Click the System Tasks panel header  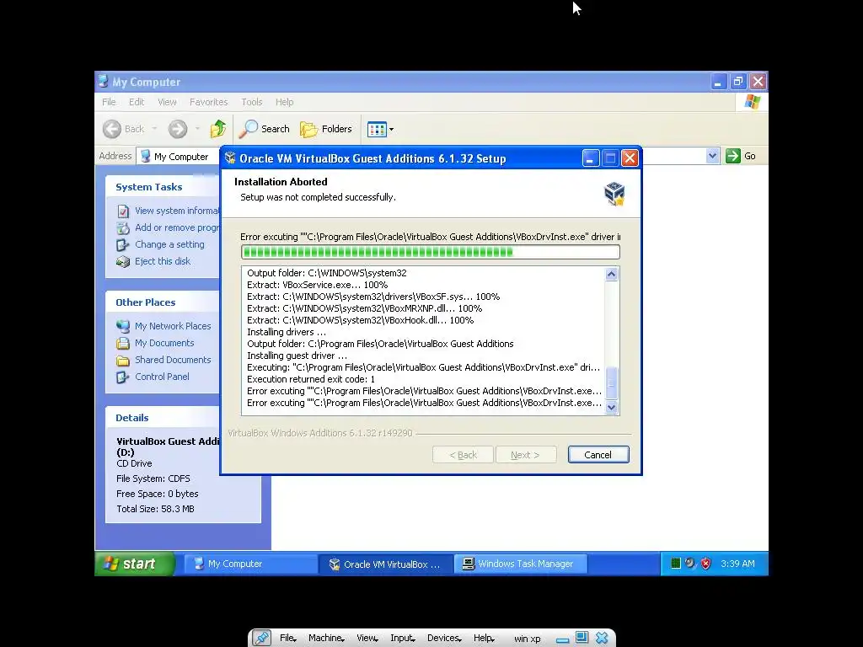(163, 186)
